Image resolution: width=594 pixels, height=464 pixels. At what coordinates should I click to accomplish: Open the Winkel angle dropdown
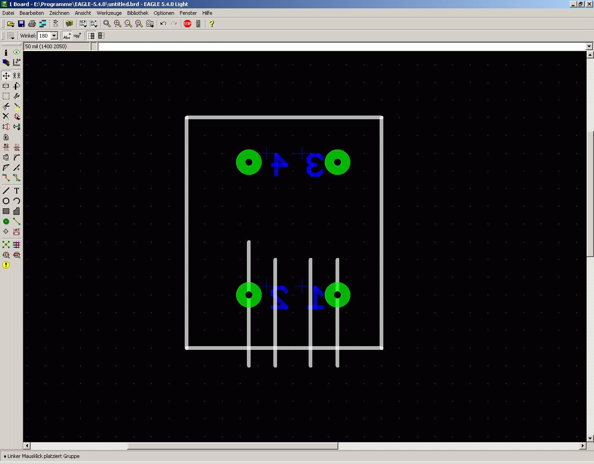[x=54, y=36]
